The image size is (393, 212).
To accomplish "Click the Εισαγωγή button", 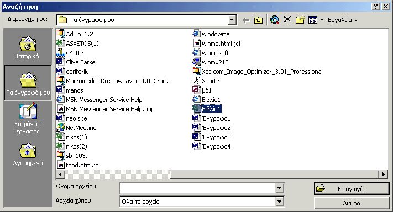I will tap(352, 189).
